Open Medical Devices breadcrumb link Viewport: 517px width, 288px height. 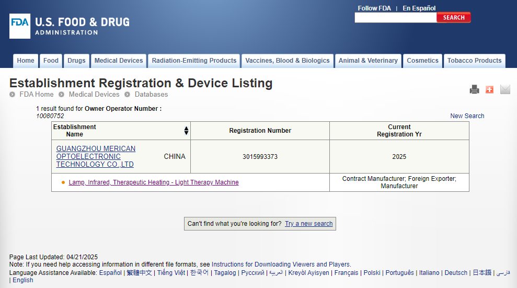pyautogui.click(x=94, y=95)
